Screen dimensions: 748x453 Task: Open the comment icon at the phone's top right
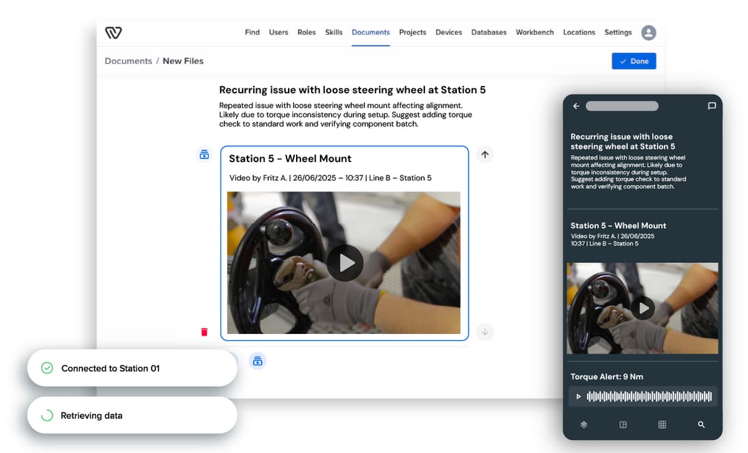pos(712,106)
